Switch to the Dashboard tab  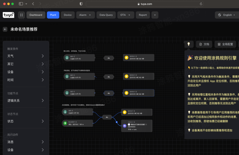coord(36,15)
